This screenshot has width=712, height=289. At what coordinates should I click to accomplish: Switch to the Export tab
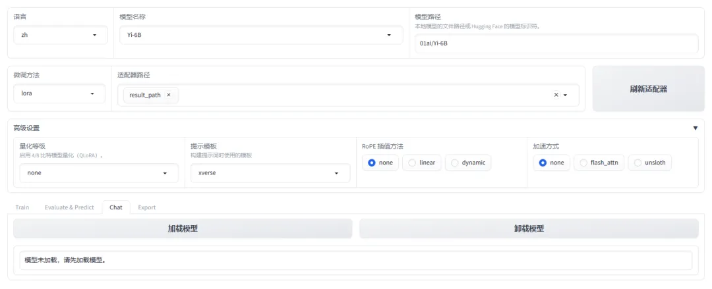point(146,207)
